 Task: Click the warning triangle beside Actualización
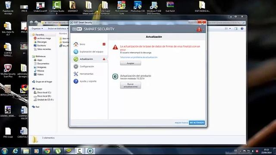[104, 59]
